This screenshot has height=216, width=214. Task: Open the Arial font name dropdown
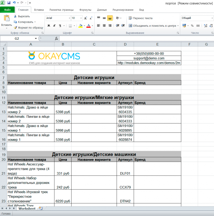click(x=69, y=18)
